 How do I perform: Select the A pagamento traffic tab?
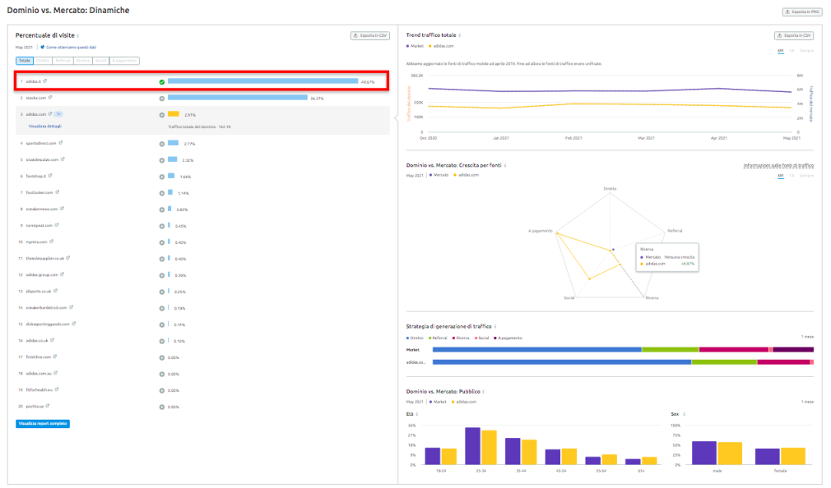tap(124, 60)
